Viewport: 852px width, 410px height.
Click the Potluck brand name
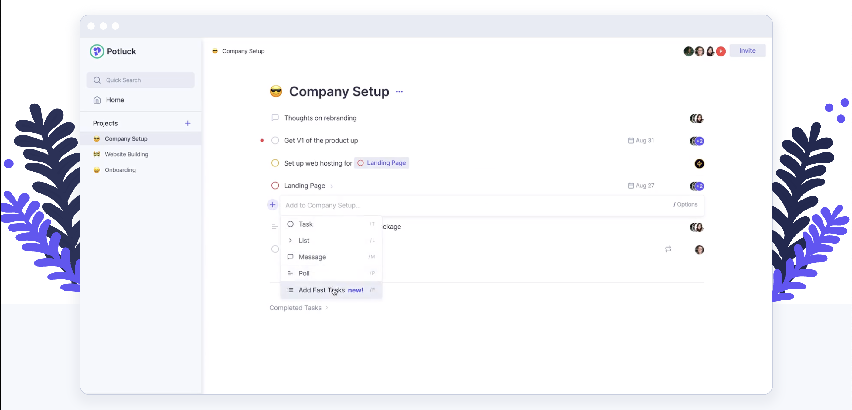pos(121,51)
